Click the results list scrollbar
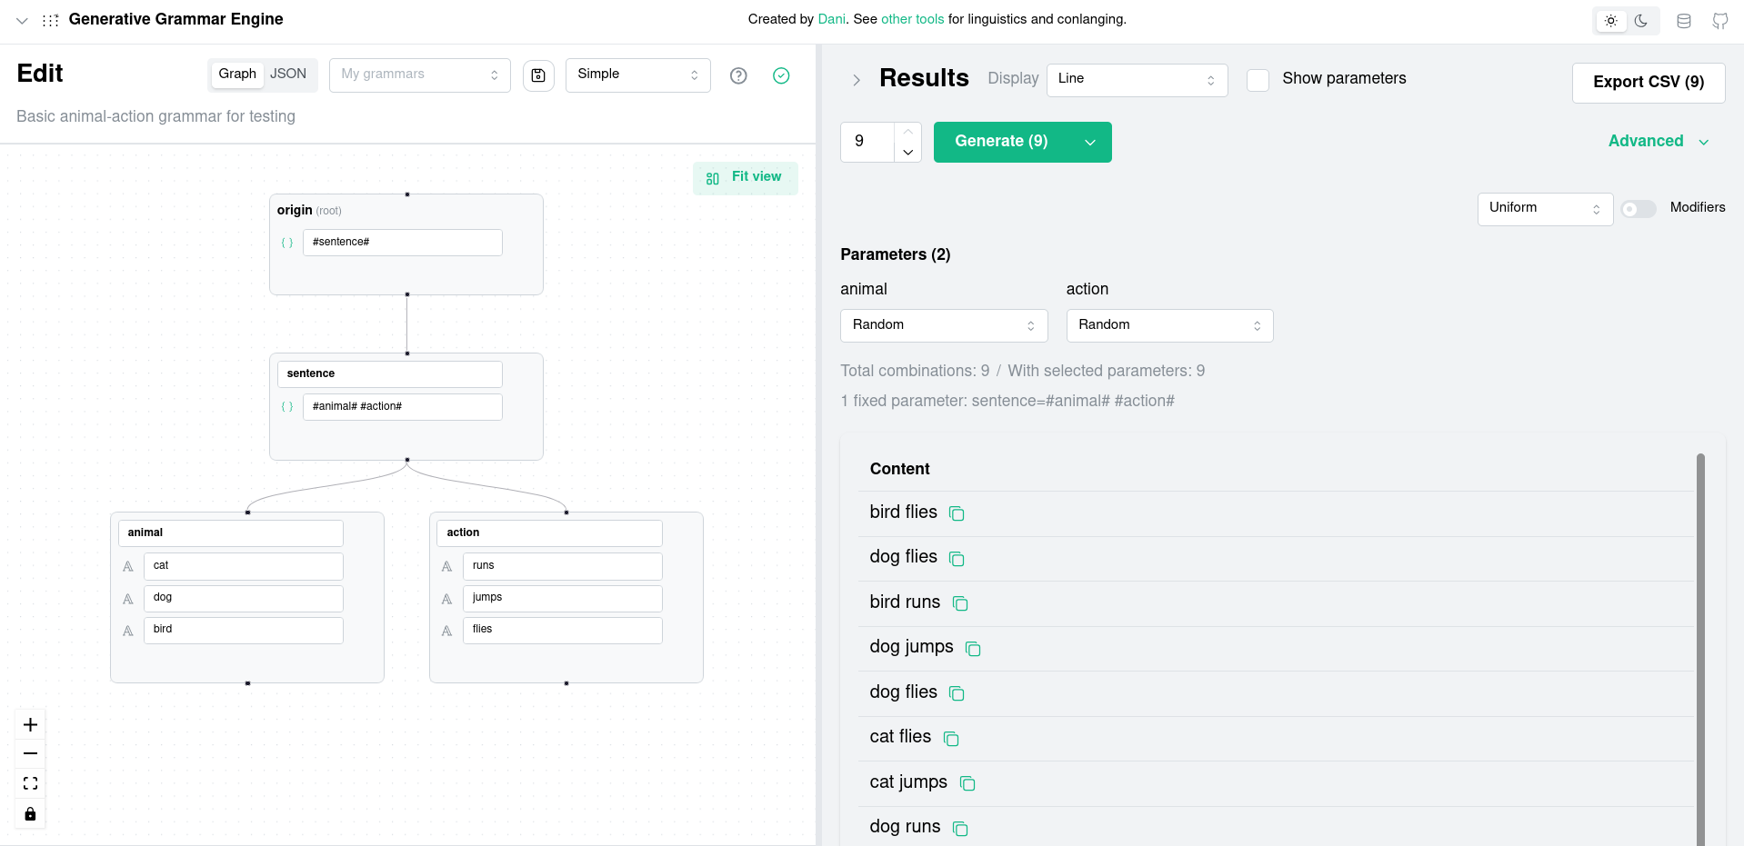1744x846 pixels. click(1700, 649)
